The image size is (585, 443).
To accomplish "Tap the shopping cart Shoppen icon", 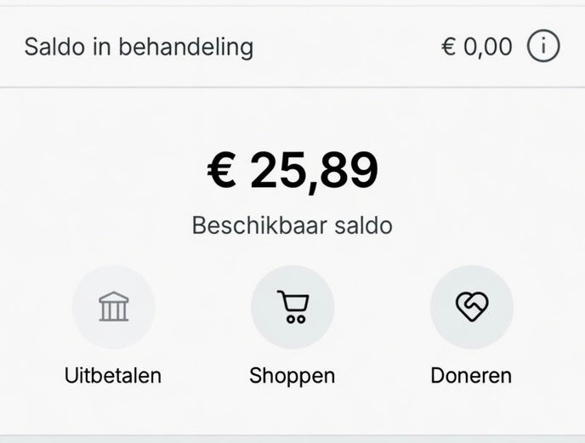I will point(292,307).
